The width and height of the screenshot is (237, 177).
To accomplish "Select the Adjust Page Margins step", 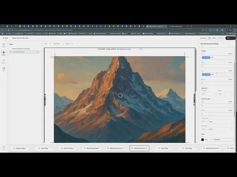I will pos(91,148).
